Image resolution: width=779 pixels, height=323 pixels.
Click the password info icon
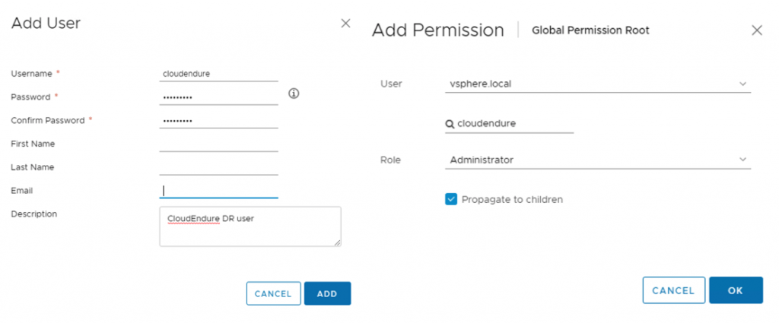point(294,93)
